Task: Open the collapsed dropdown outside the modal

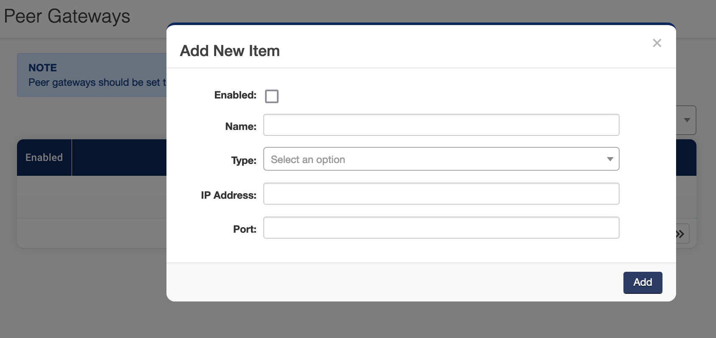Action: [x=687, y=120]
